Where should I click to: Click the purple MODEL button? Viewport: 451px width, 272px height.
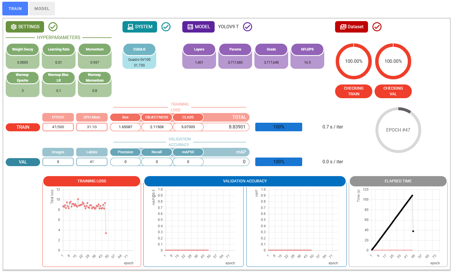point(198,27)
